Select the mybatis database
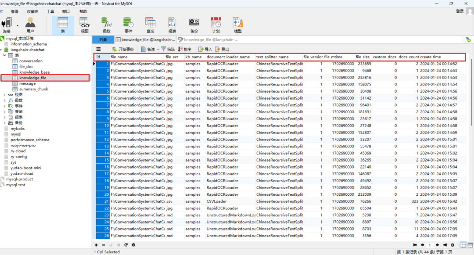This screenshot has width=474, height=255. pos(18,129)
